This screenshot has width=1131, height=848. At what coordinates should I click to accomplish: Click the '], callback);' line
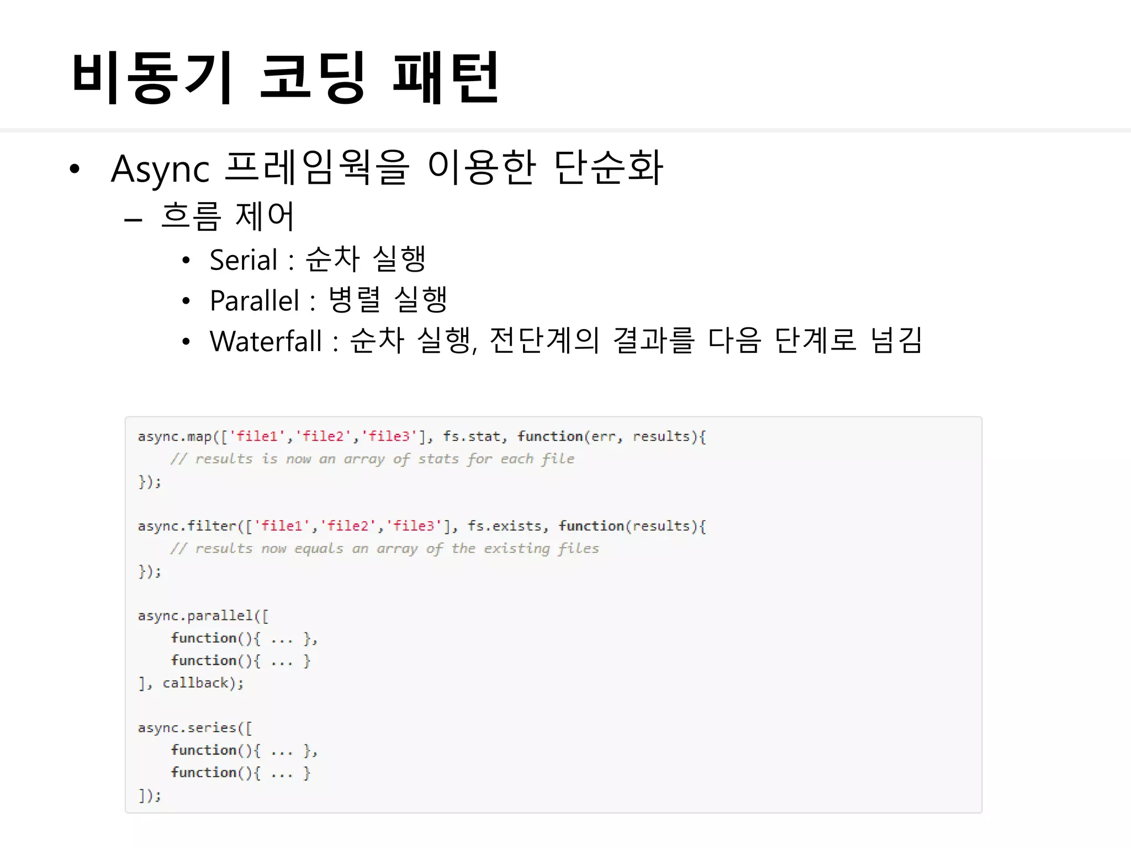click(191, 683)
